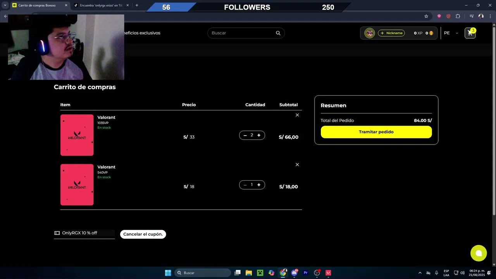This screenshot has height=279, width=496.
Task: Open the pink shield browser extension
Action: click(439, 16)
